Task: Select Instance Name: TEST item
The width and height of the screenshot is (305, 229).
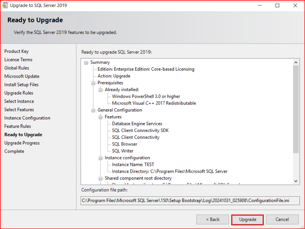Action: [133, 164]
